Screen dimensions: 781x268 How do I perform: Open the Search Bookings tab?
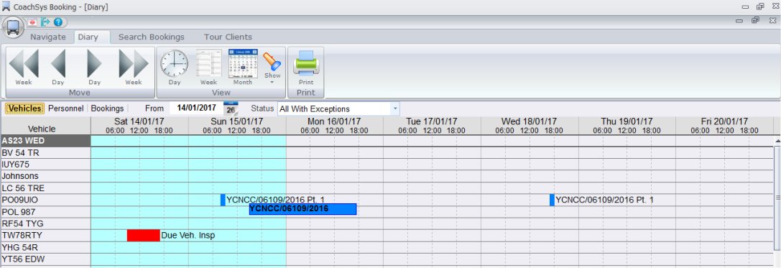coord(152,37)
